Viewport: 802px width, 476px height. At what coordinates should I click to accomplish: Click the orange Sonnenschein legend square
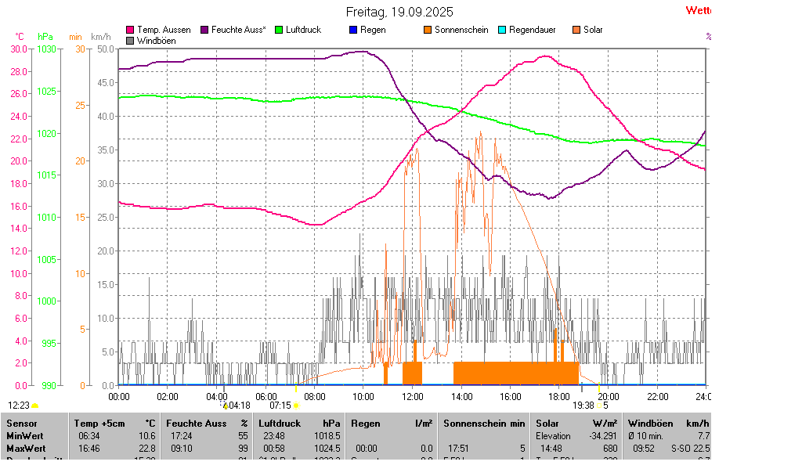[428, 30]
